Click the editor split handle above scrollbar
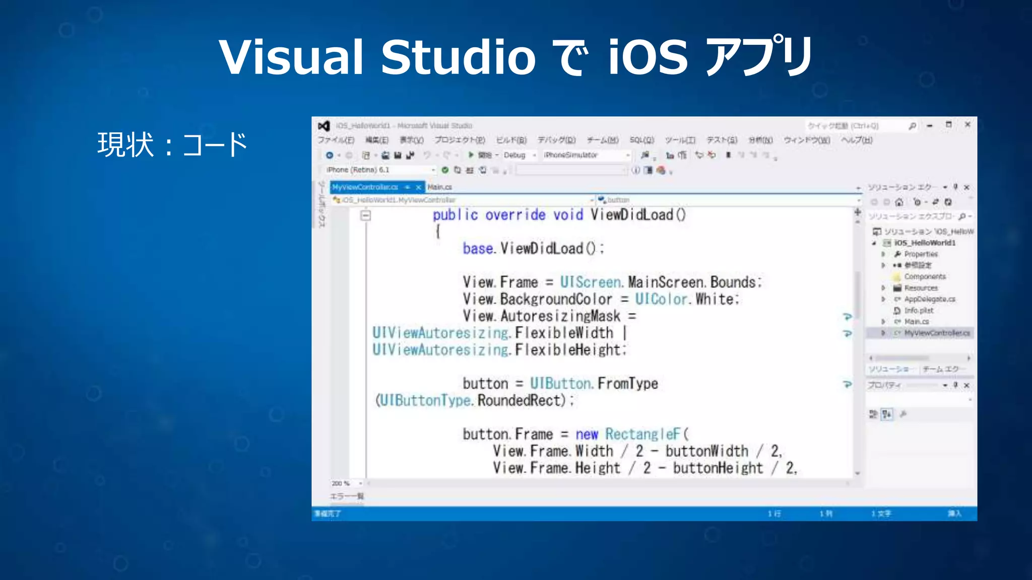The width and height of the screenshot is (1032, 580). [x=858, y=212]
